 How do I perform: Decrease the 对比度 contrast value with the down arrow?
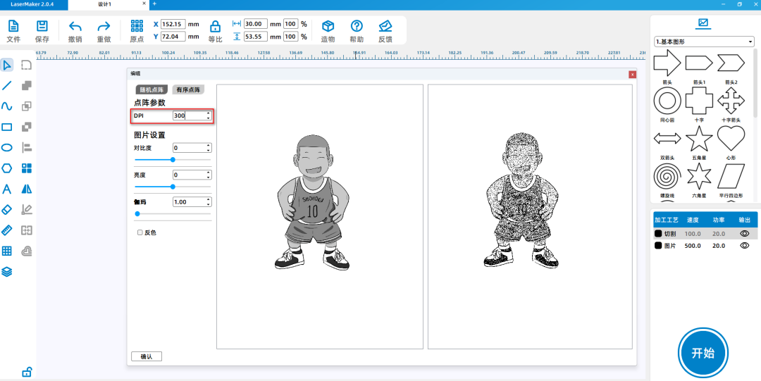tap(208, 151)
